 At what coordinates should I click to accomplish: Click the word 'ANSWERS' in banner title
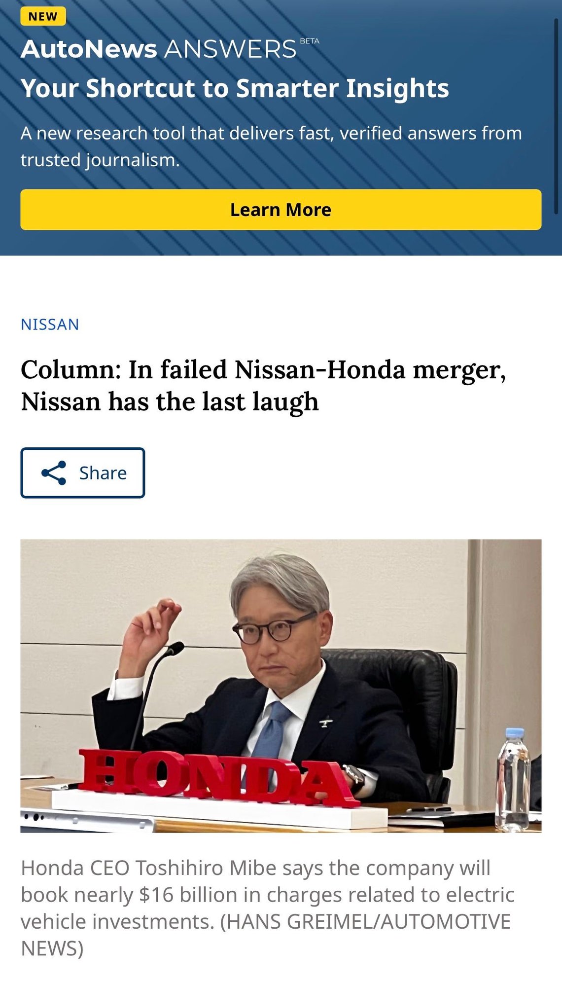click(x=230, y=49)
